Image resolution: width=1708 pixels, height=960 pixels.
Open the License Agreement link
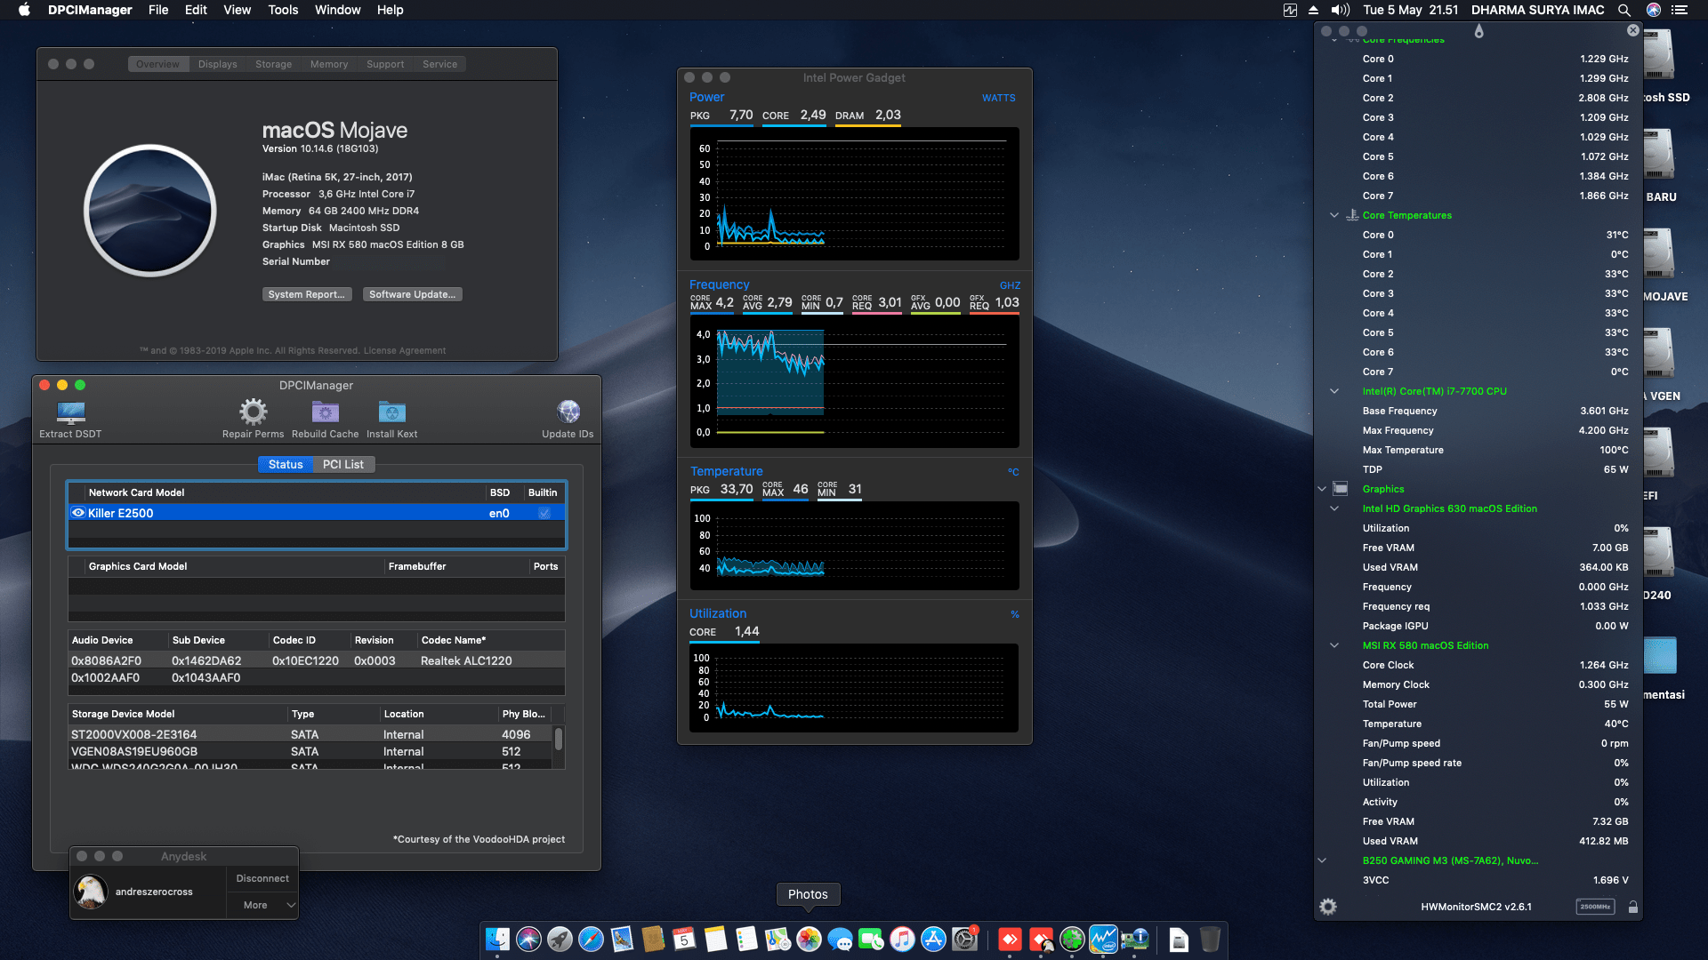coord(405,350)
